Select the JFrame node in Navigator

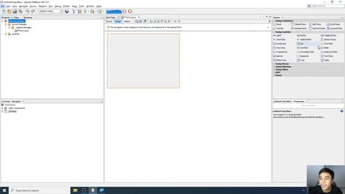point(12,112)
